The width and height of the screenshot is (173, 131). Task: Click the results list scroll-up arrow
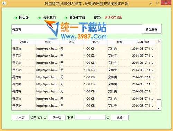pyautogui.click(x=159, y=41)
